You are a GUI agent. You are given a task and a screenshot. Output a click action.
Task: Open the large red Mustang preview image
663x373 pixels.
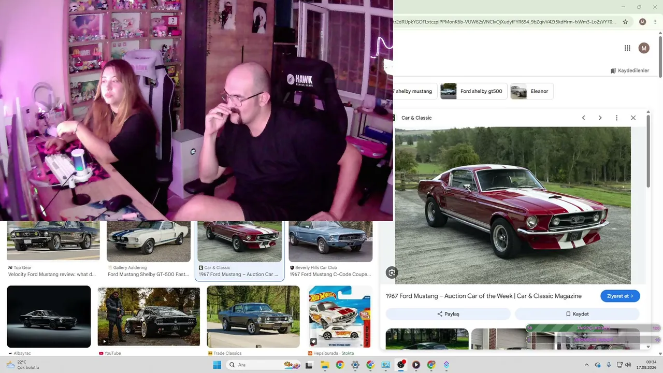coord(513,205)
